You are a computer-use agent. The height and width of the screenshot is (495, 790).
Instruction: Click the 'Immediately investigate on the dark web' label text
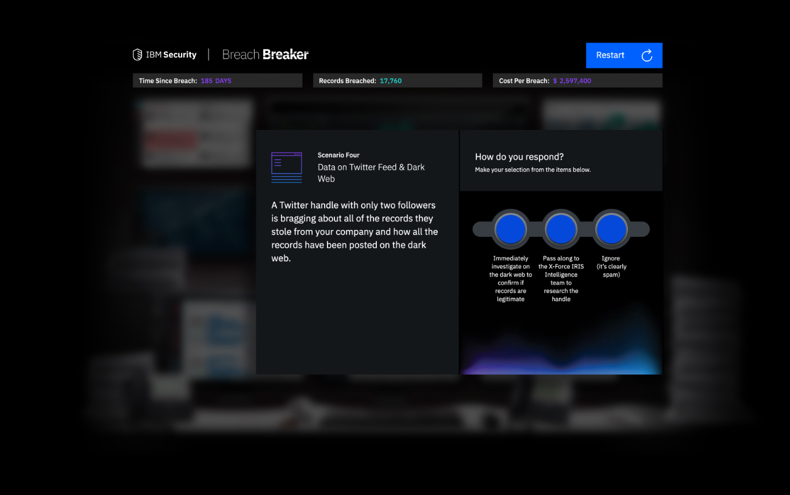(511, 279)
